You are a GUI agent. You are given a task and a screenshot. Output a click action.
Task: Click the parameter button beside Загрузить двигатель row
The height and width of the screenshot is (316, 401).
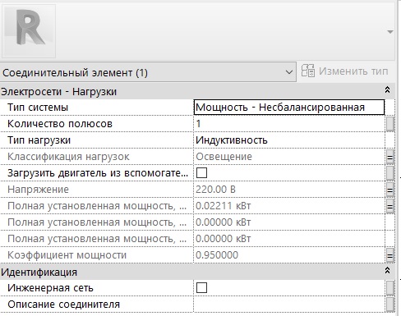[389, 173]
